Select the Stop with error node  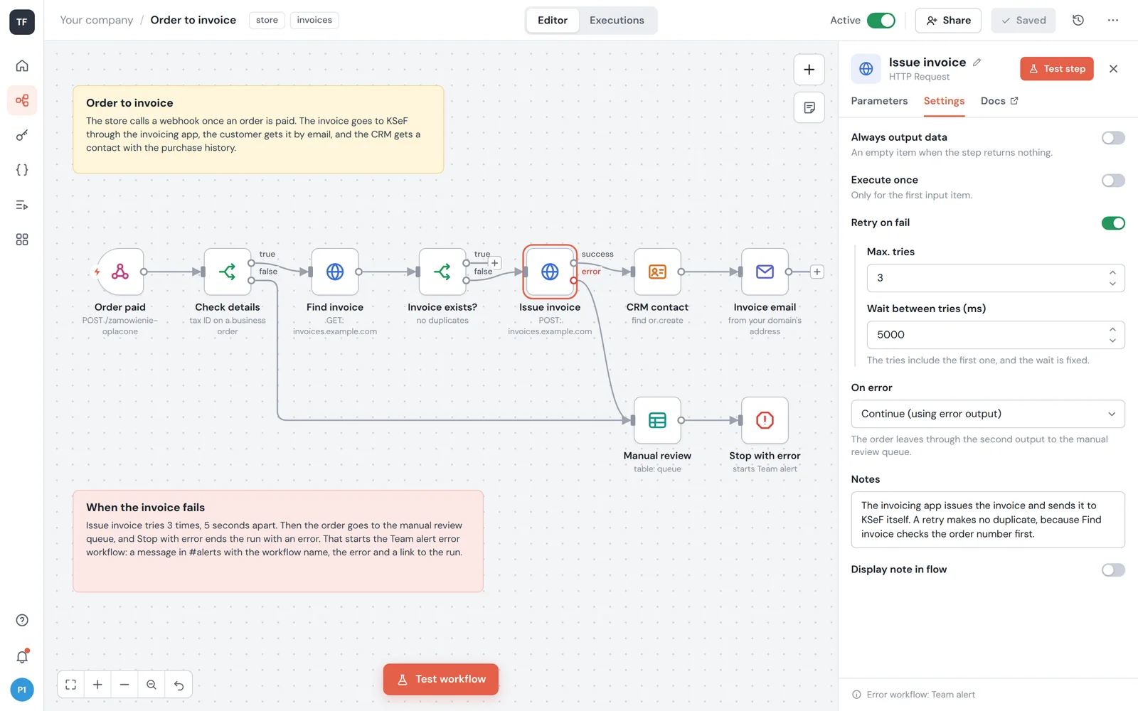coord(765,420)
